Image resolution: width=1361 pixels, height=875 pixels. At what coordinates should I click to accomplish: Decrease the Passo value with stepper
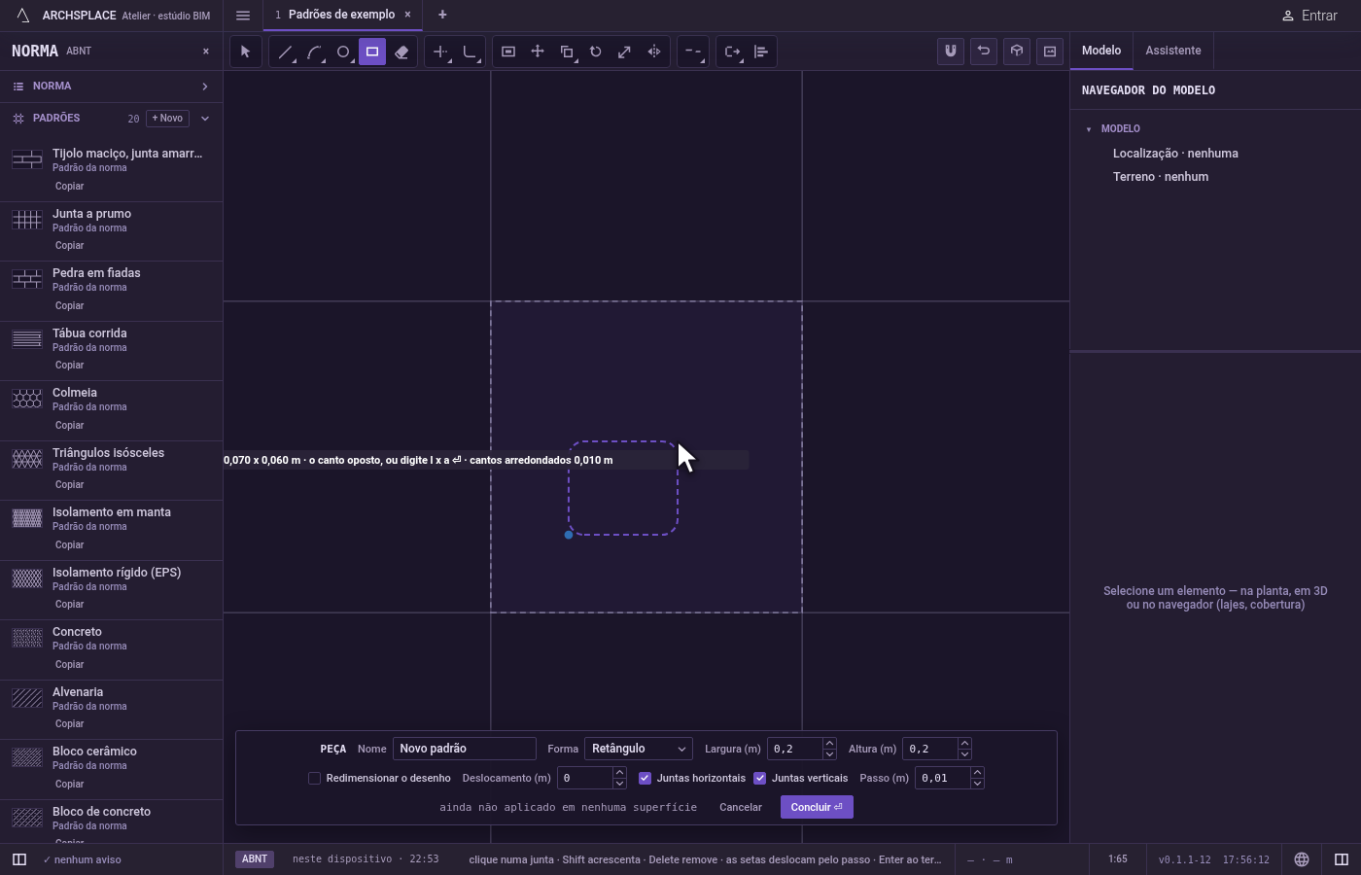click(977, 783)
